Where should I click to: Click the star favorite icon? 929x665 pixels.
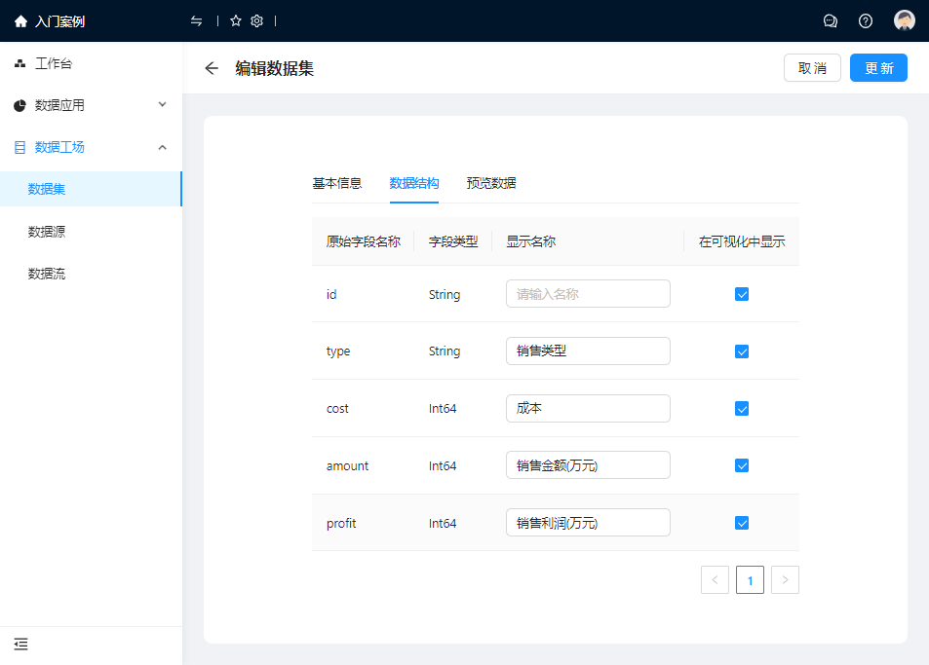[236, 21]
